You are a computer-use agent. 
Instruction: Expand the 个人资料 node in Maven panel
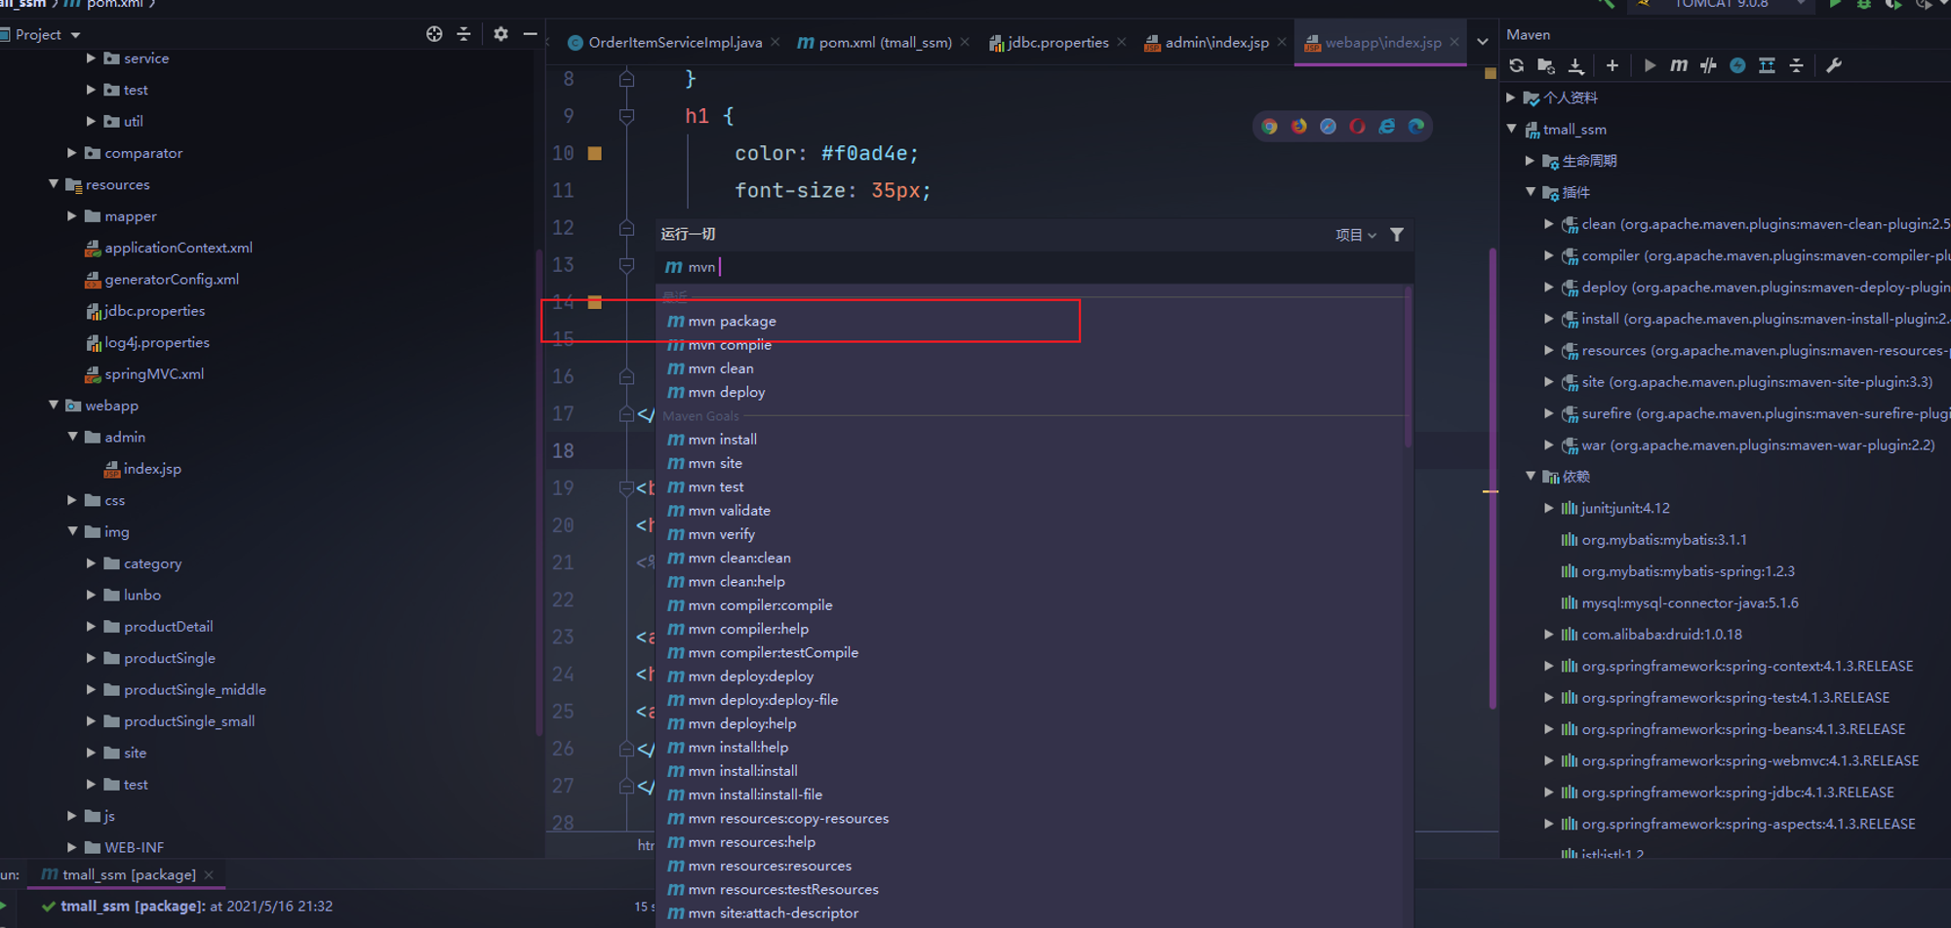pyautogui.click(x=1511, y=97)
